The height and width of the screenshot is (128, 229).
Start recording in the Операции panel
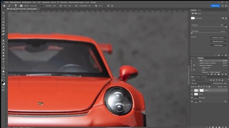(x=211, y=74)
